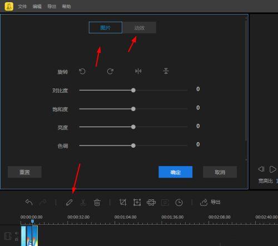278x246 pixels.
Task: Click rotate counterclockwise icon
Action: [x=82, y=71]
